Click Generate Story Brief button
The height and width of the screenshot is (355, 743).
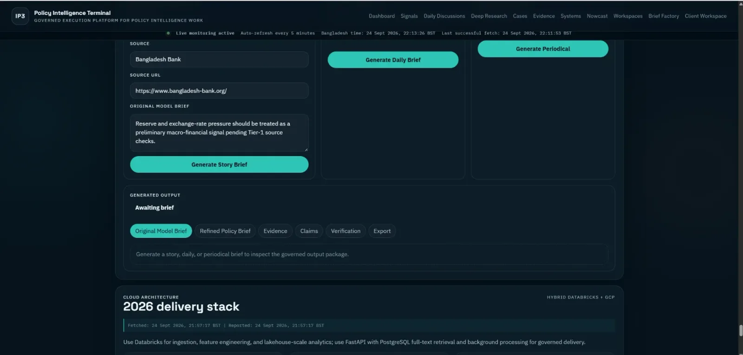click(x=219, y=164)
